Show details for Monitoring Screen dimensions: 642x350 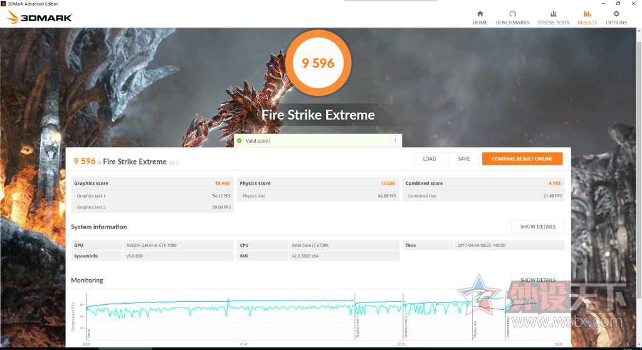pos(538,280)
